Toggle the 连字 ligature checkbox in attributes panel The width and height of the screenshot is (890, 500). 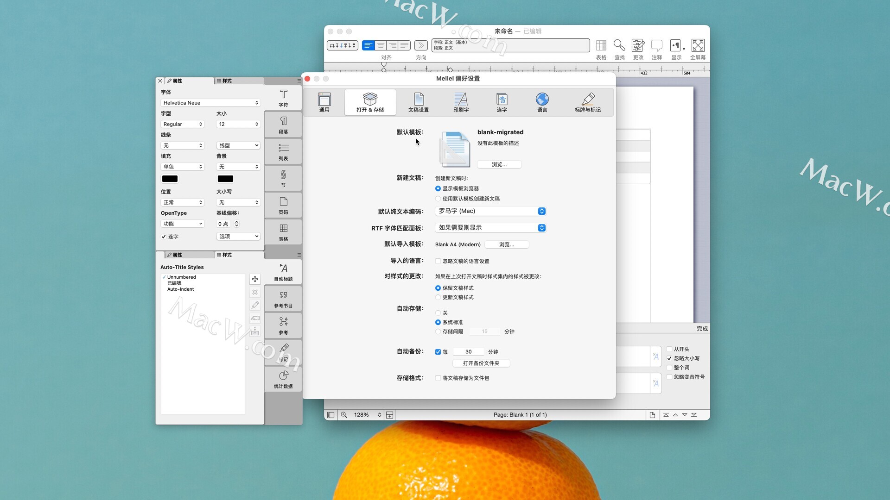point(164,237)
